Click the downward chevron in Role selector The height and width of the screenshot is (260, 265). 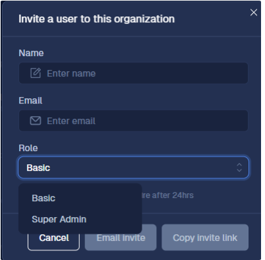[x=239, y=170]
